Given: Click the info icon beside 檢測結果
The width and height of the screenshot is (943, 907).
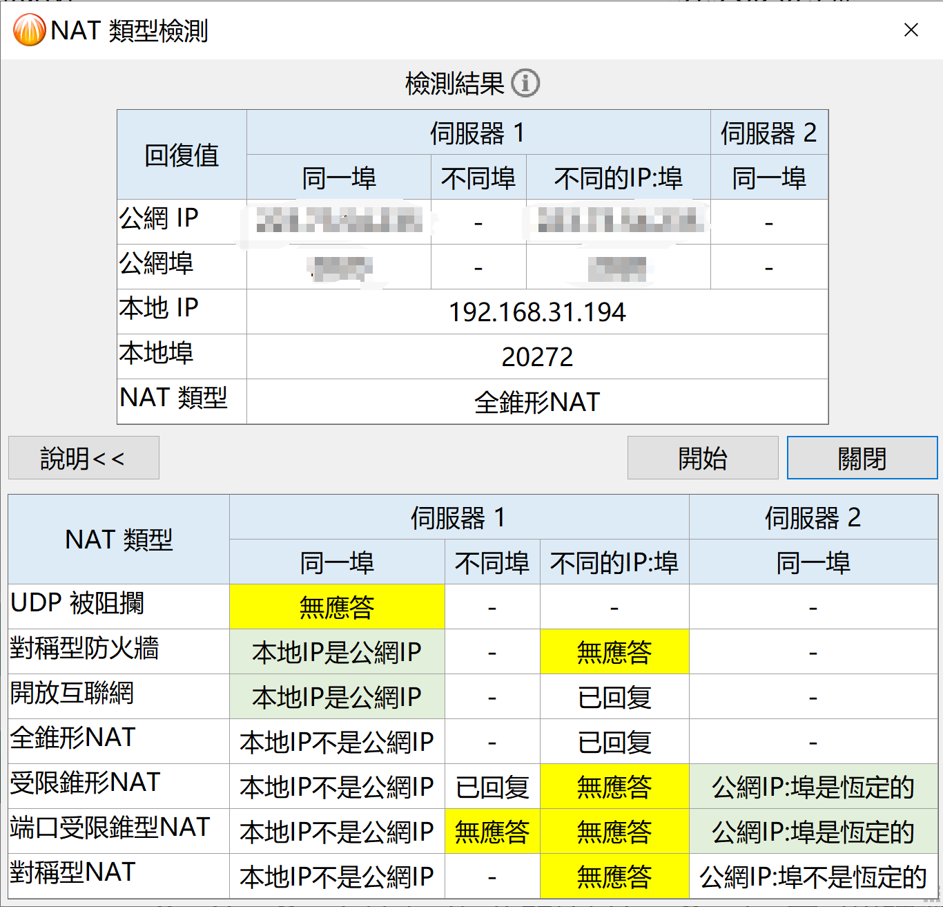Looking at the screenshot, I should 525,84.
